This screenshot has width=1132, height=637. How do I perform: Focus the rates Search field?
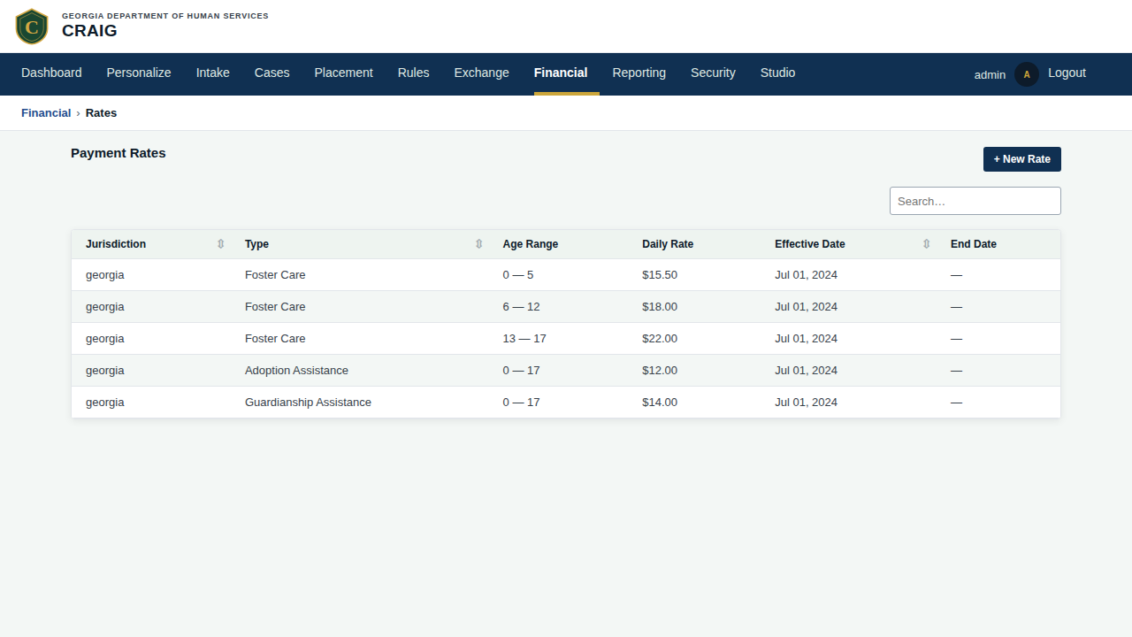tap(975, 201)
